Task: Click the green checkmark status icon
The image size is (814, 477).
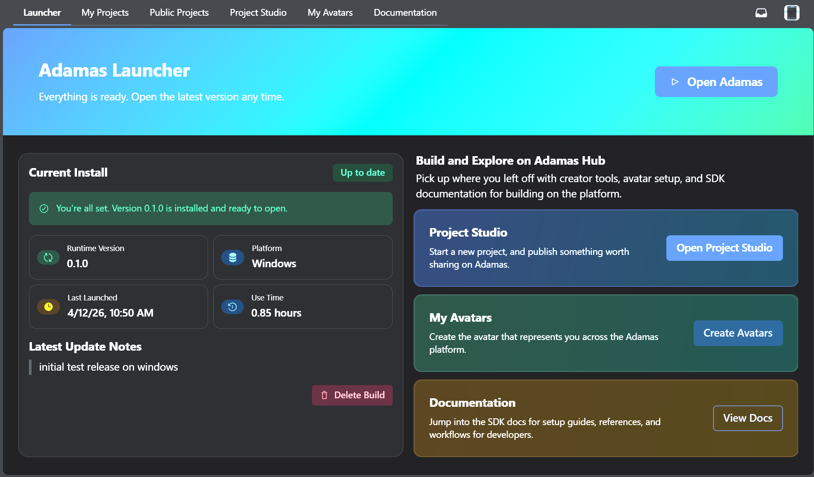Action: tap(44, 209)
